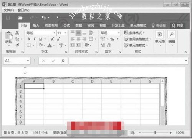The height and width of the screenshot is (139, 192).
Task: Click the Insert Function fx button
Action: 63,61
